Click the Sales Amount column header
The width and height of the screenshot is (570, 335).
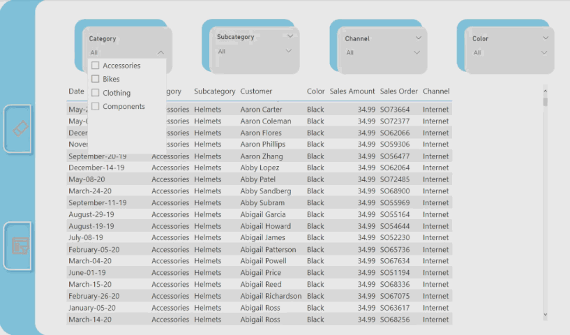pyautogui.click(x=352, y=91)
